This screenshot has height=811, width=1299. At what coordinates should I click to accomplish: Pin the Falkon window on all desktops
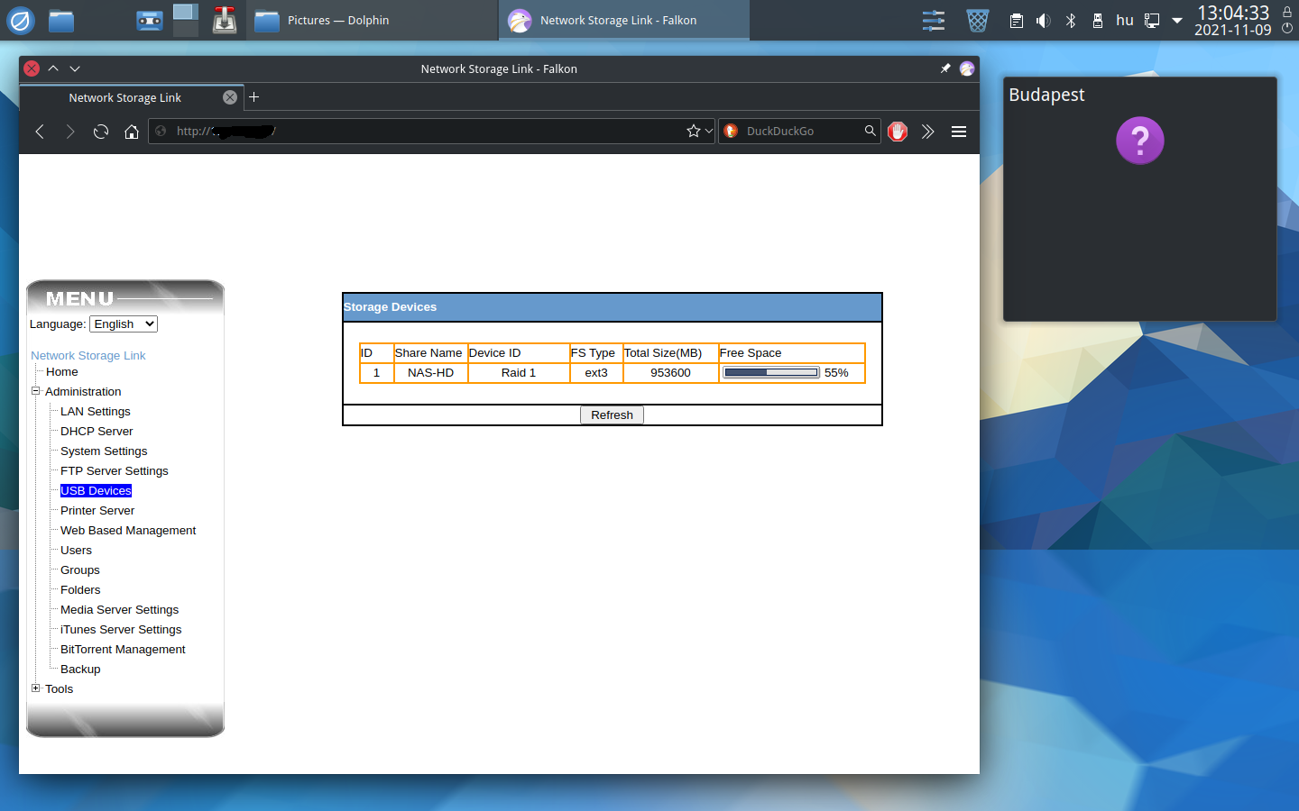[945, 68]
